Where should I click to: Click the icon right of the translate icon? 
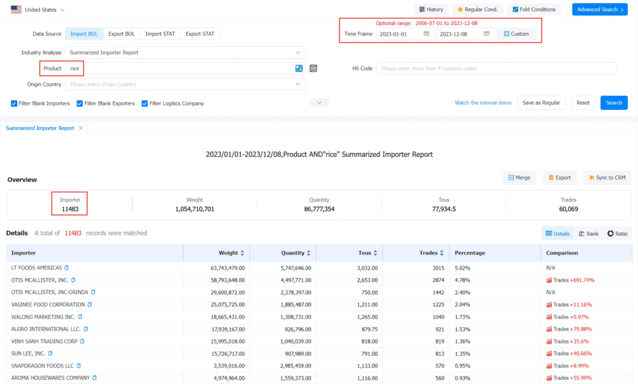[x=313, y=68]
